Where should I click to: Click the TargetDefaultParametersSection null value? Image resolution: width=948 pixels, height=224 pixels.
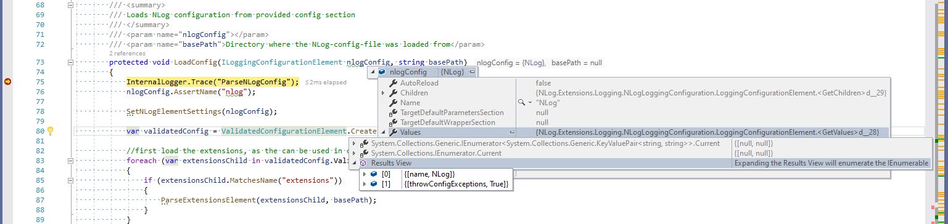coord(542,113)
